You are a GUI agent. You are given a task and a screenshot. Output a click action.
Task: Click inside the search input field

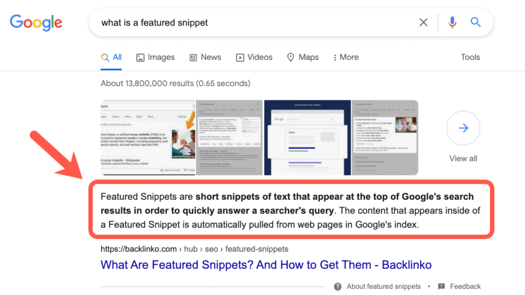(256, 22)
